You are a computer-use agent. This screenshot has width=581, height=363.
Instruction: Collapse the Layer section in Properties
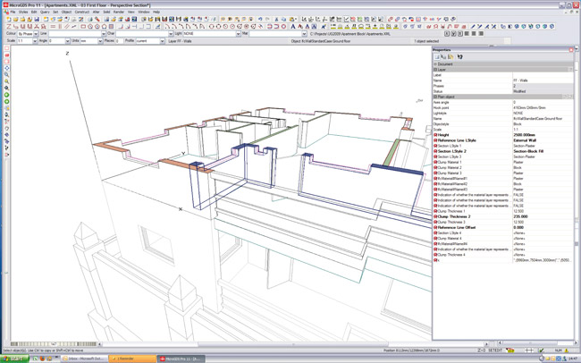(435, 70)
